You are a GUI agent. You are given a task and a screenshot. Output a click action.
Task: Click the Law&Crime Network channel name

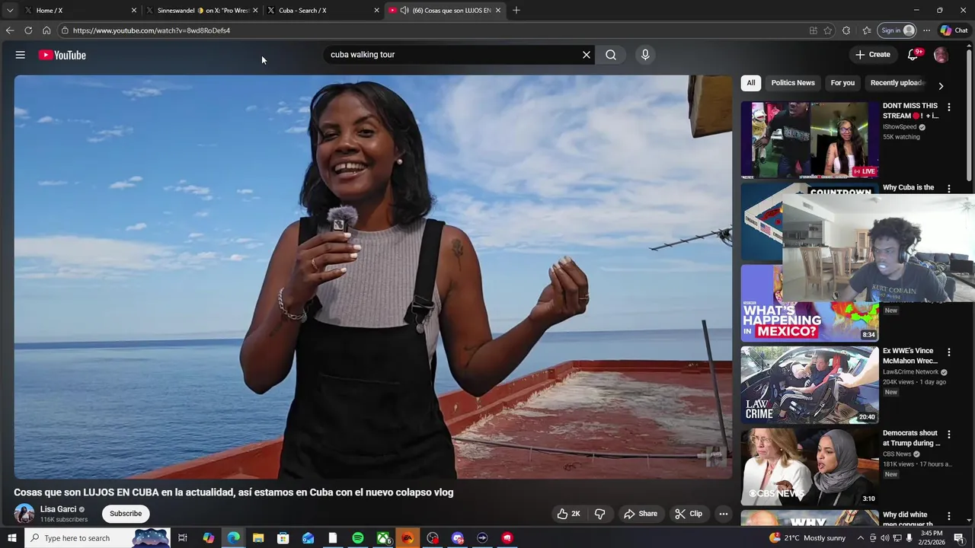(x=911, y=372)
